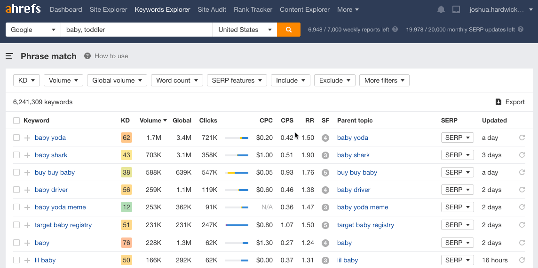
Task: Expand the SERP dropdown for baby shark
Action: click(457, 155)
